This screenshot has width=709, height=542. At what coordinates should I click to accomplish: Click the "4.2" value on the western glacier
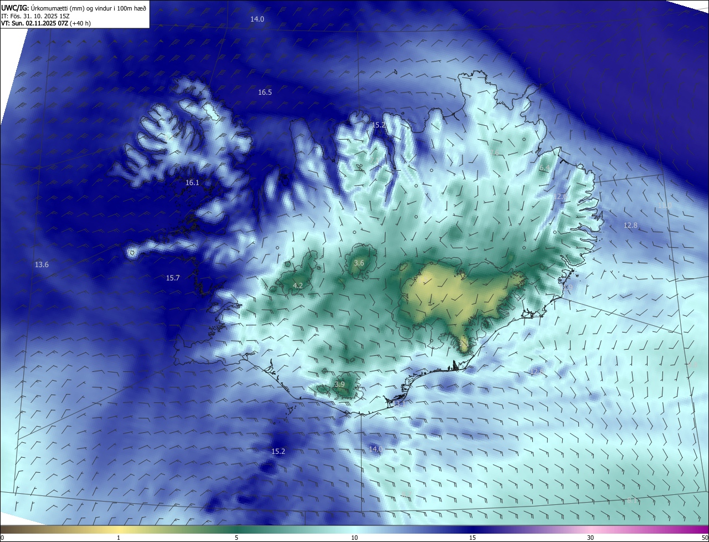point(298,286)
